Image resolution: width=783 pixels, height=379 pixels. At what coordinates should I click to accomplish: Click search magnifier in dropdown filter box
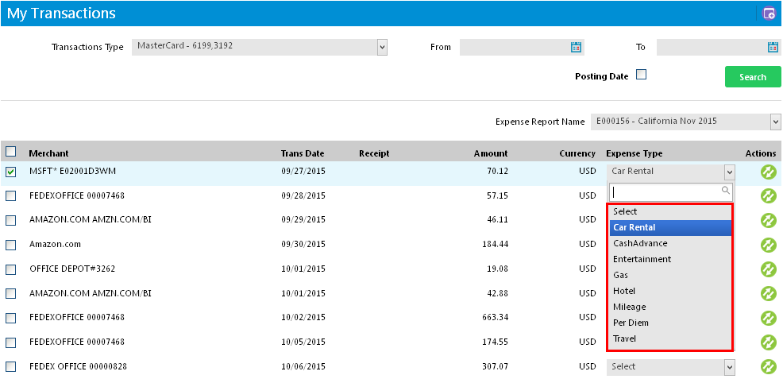tap(726, 190)
